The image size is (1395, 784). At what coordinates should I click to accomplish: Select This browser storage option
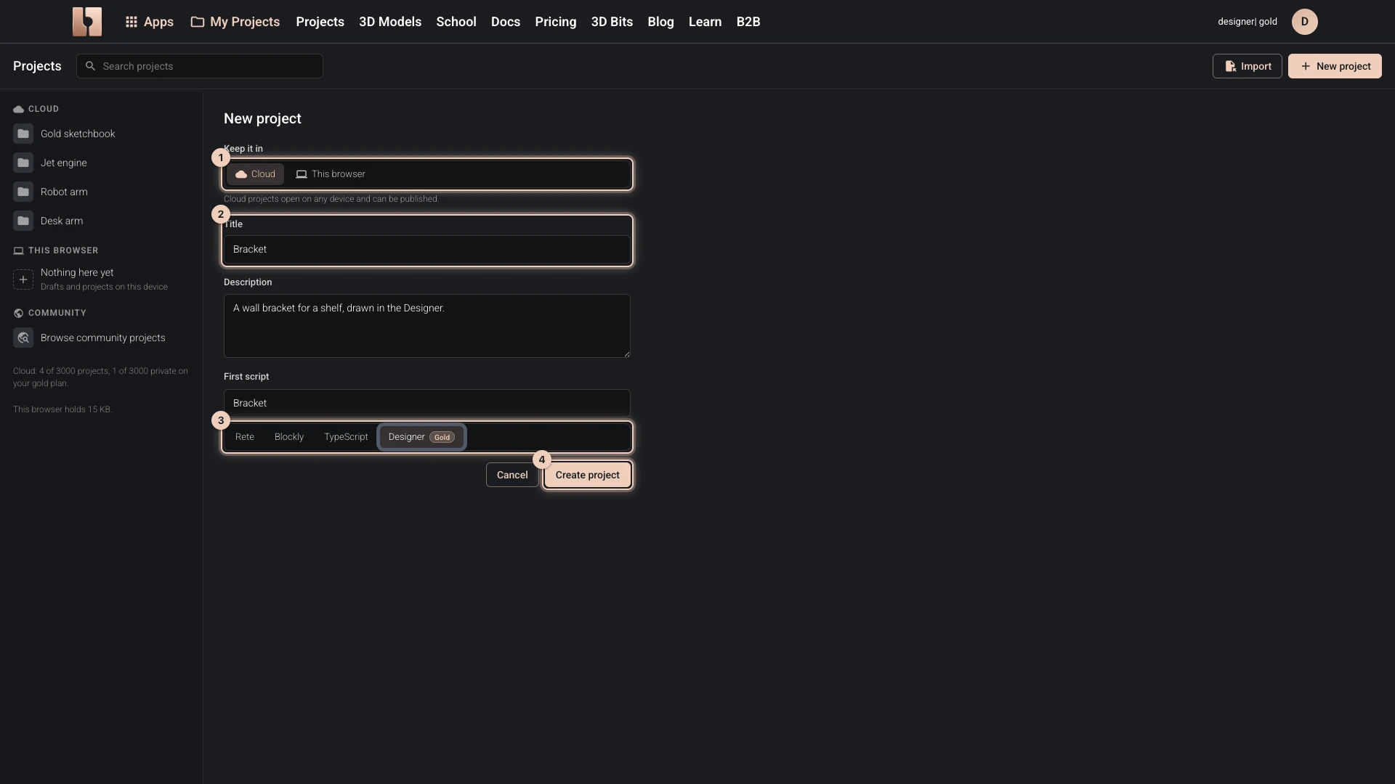[x=331, y=174]
